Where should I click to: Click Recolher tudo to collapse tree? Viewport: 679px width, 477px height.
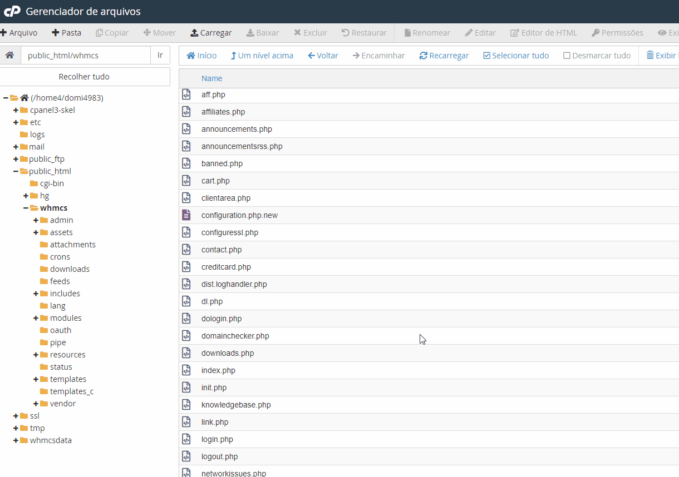[x=84, y=77]
